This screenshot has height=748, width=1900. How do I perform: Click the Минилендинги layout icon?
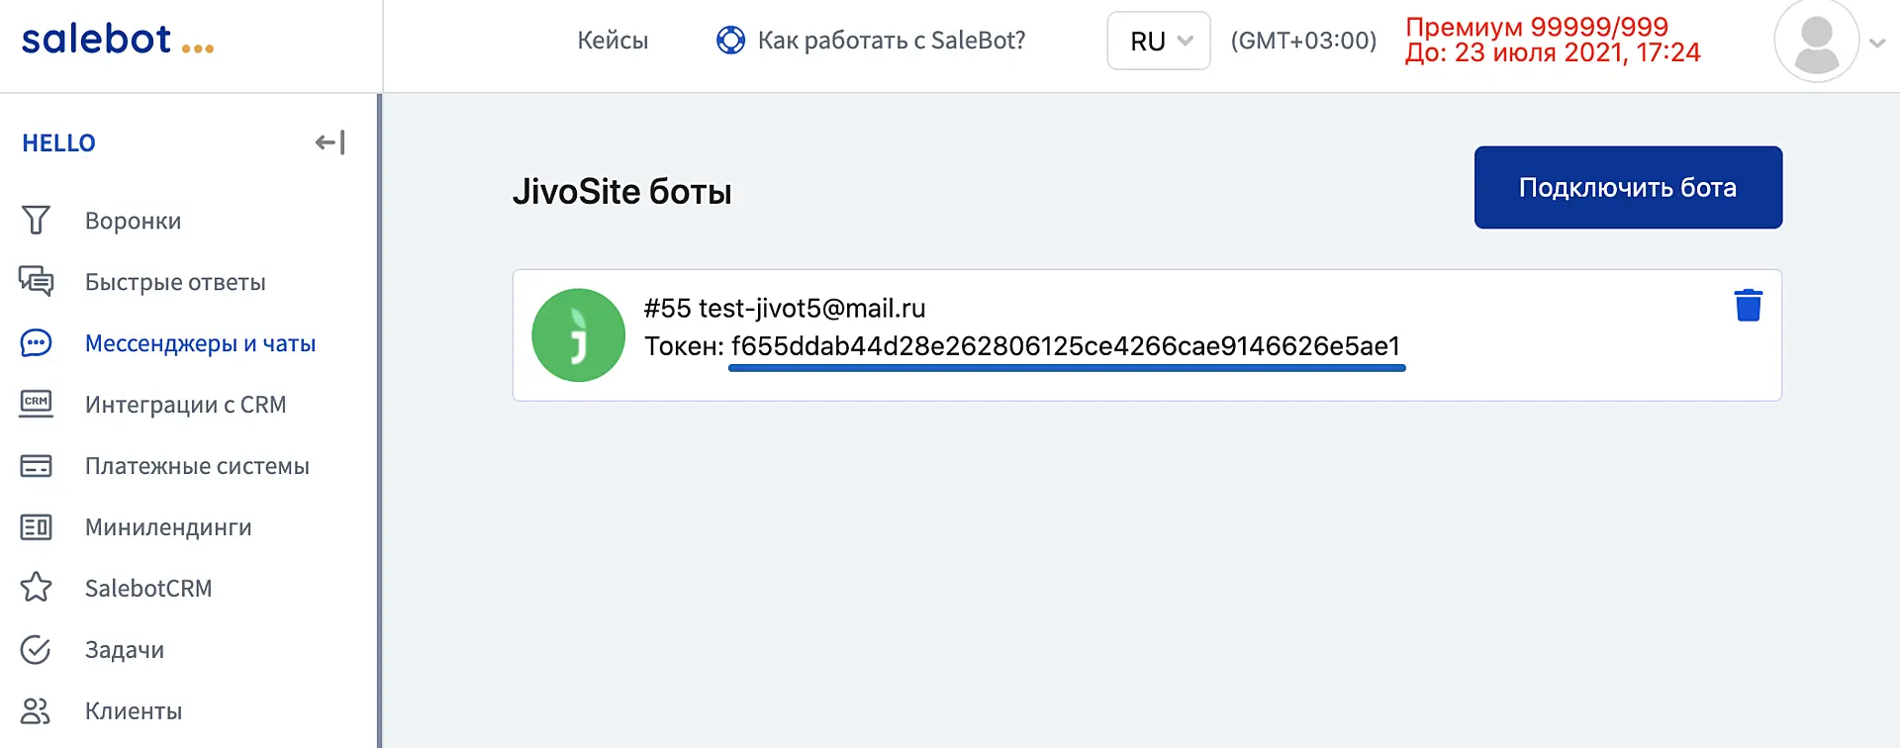36,527
